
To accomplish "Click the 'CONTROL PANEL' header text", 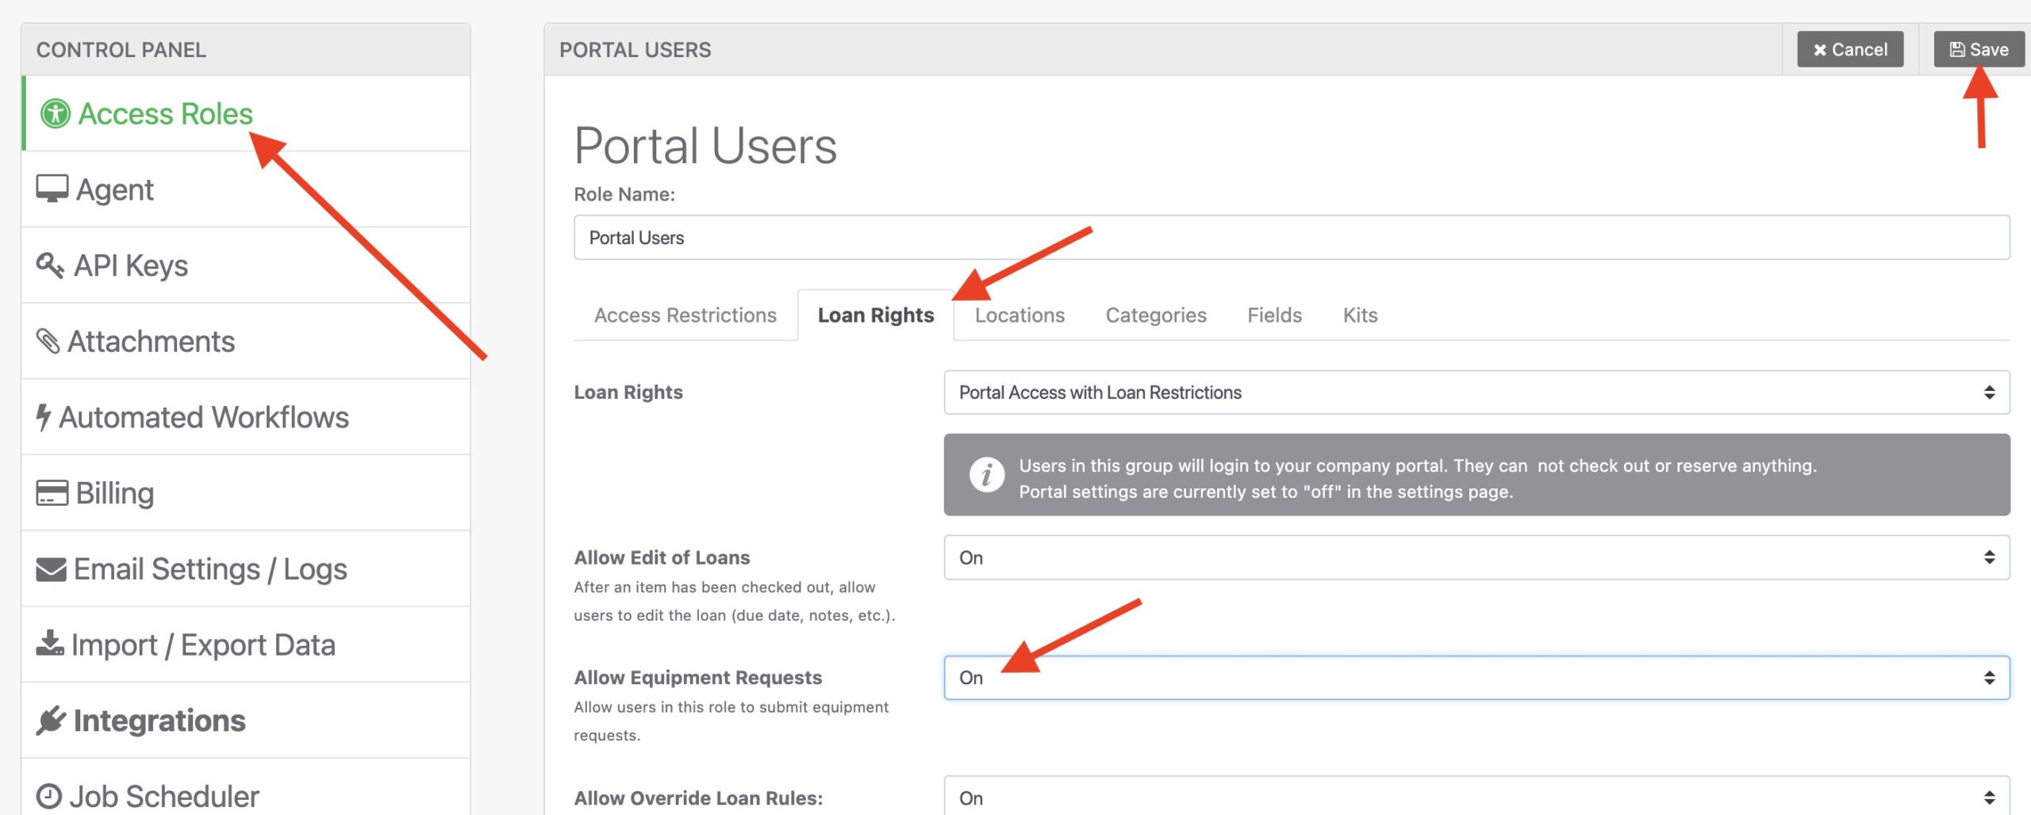I will 121,50.
